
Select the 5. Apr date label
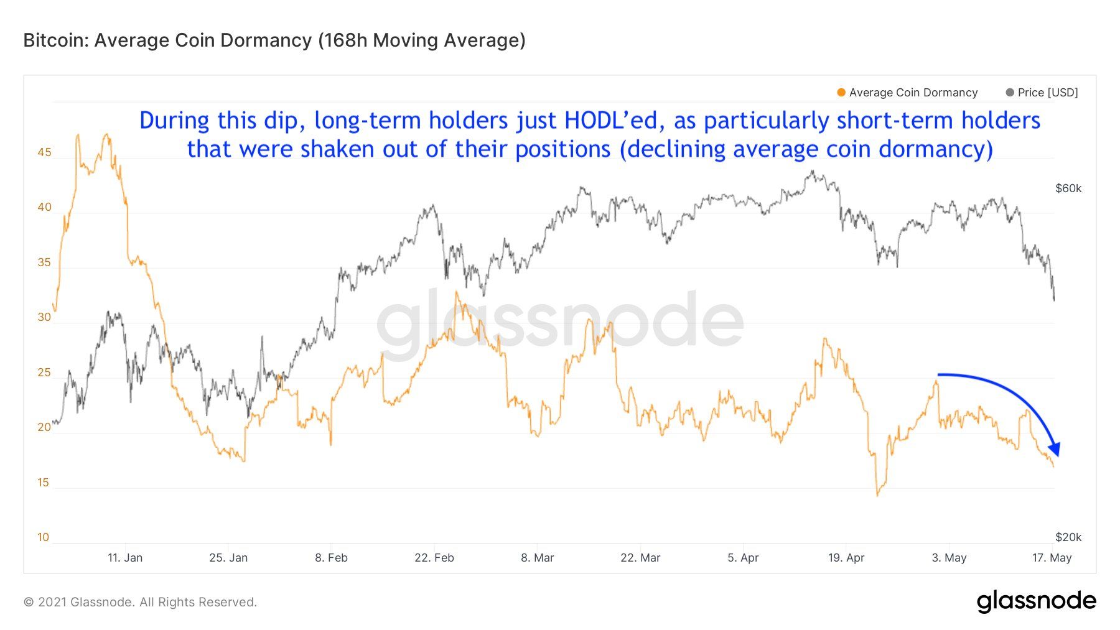pos(743,558)
